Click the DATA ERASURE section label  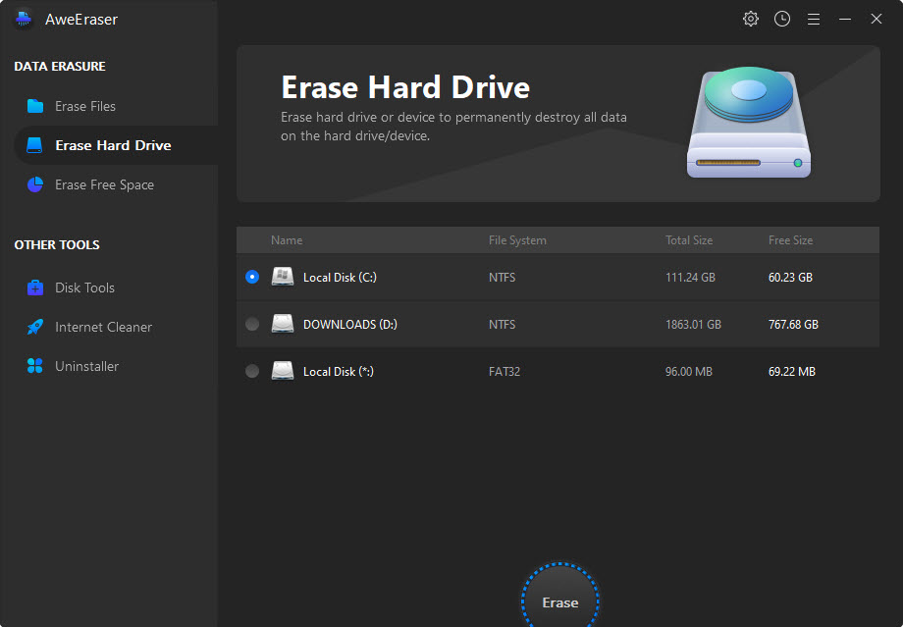(x=60, y=66)
